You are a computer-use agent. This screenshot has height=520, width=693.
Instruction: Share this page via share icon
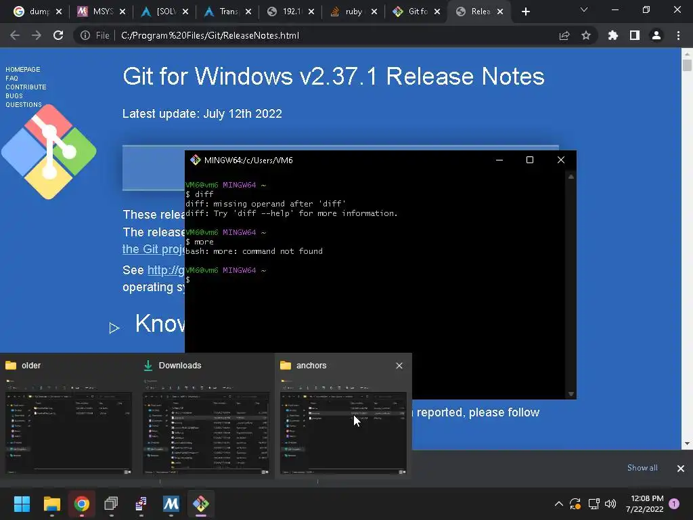pyautogui.click(x=564, y=35)
